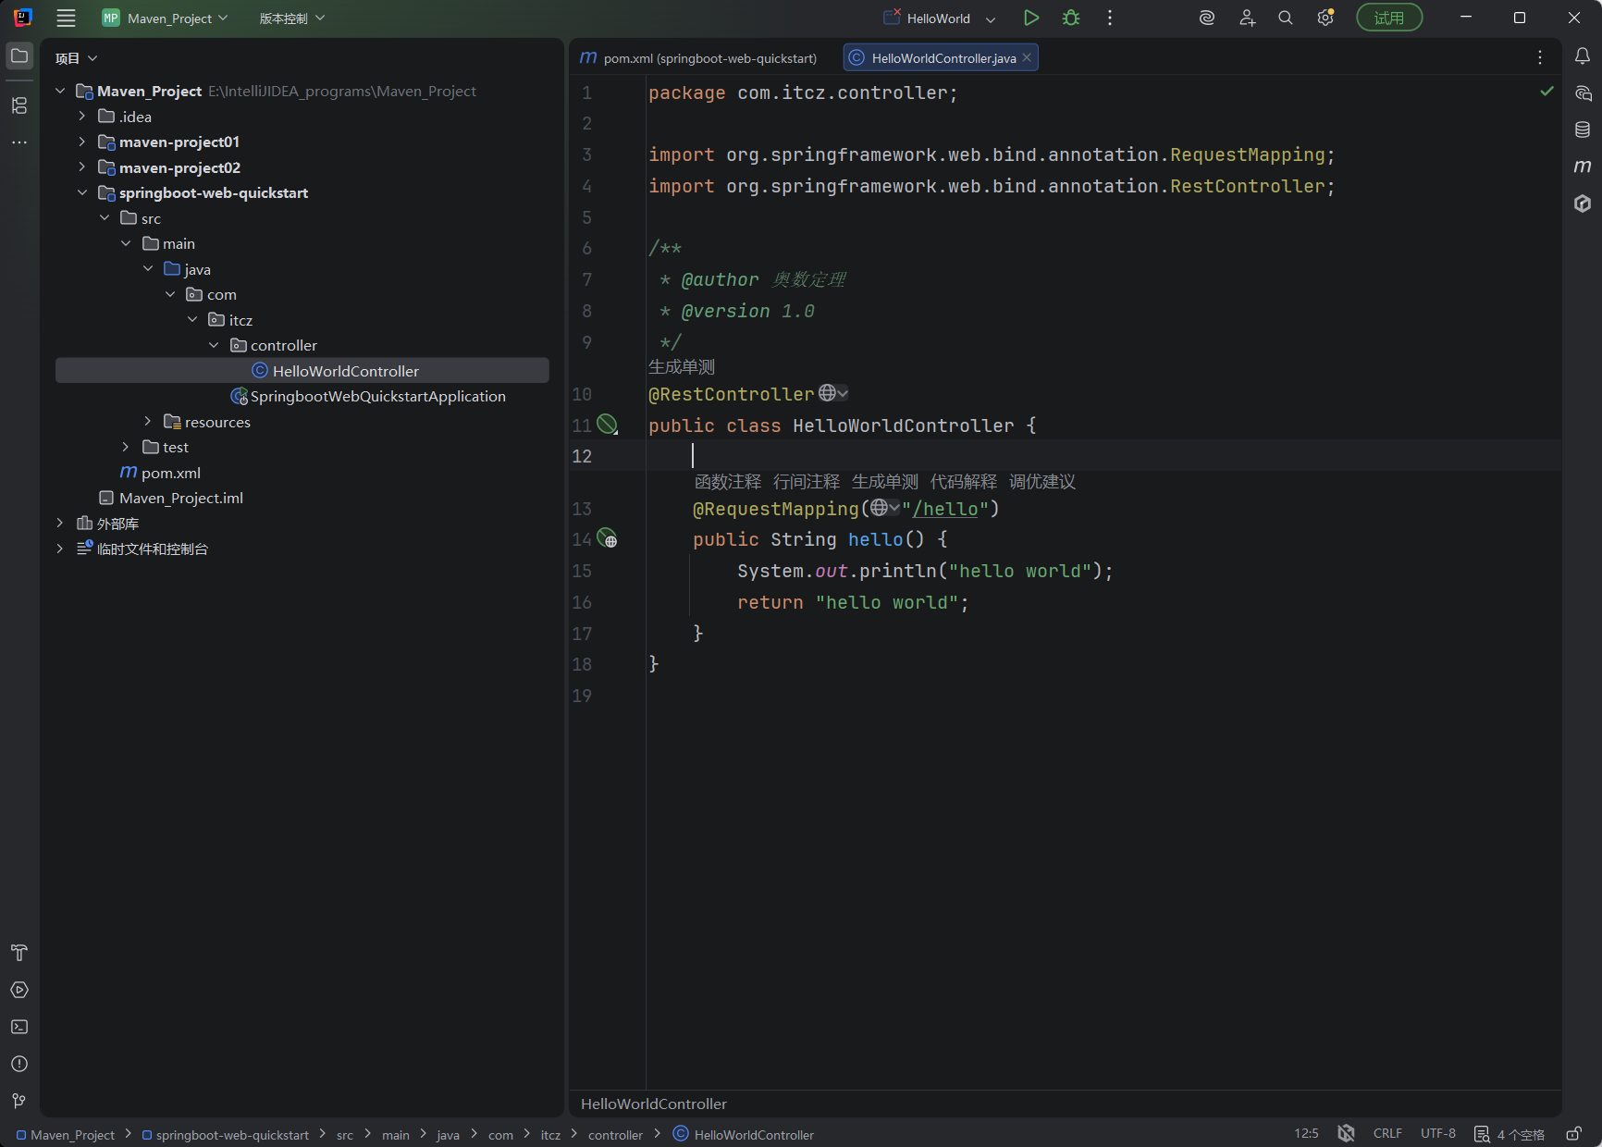Click the controller breadcrumb in navigation bar
The width and height of the screenshot is (1602, 1147).
click(615, 1135)
